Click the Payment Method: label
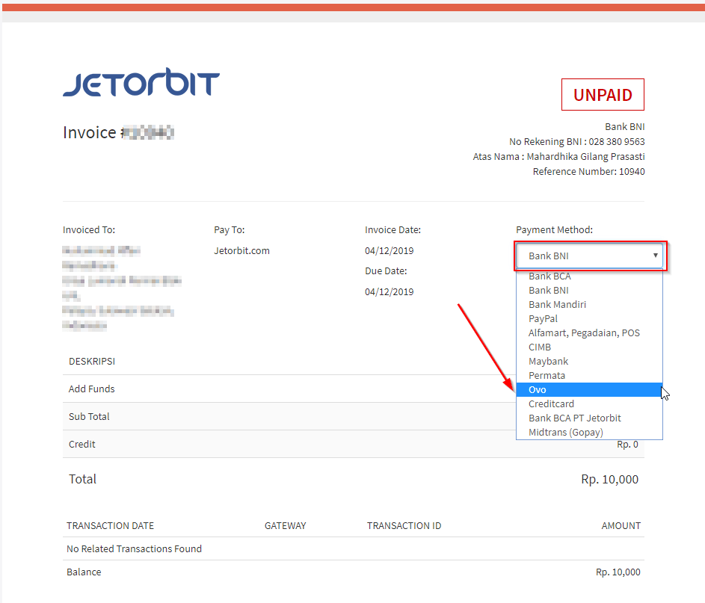Screen dimensions: 705x603 555,230
